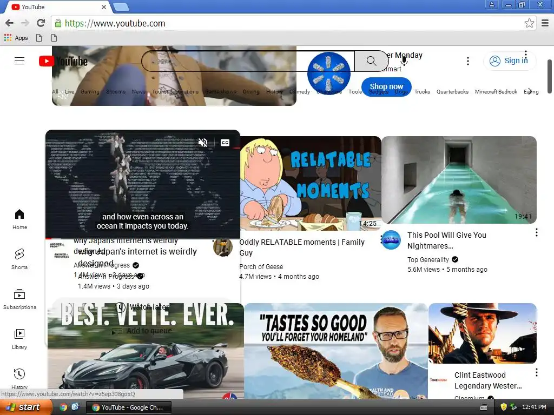The width and height of the screenshot is (554, 415).
Task: Go to Home in sidebar
Action: tap(19, 219)
